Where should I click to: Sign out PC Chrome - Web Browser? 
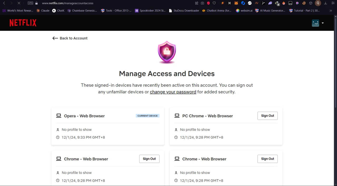coord(267,116)
